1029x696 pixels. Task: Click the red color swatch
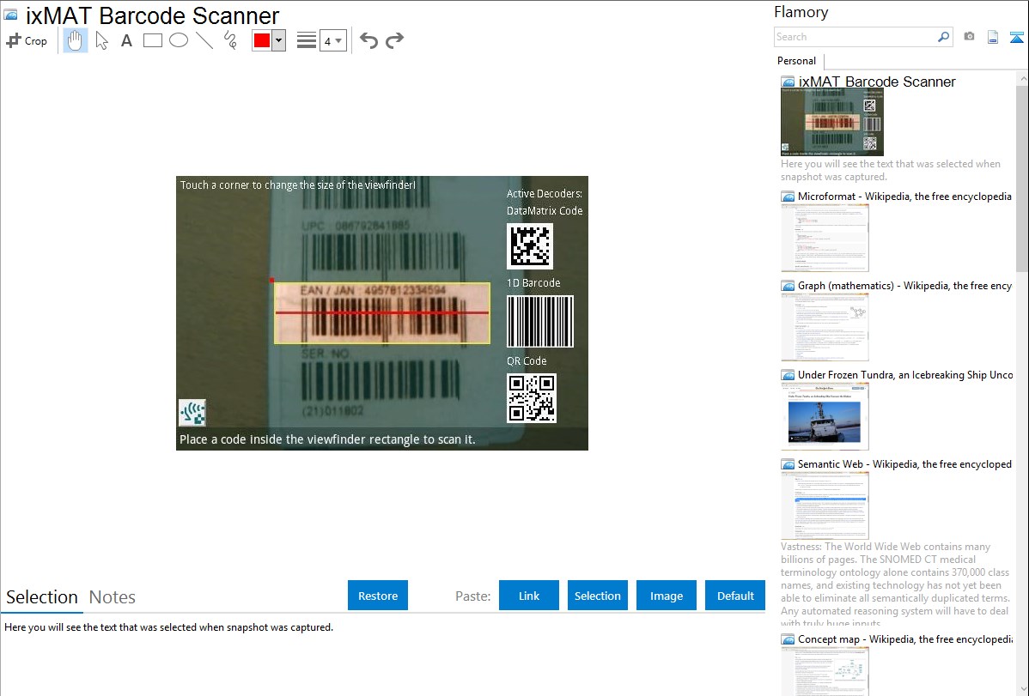[262, 40]
